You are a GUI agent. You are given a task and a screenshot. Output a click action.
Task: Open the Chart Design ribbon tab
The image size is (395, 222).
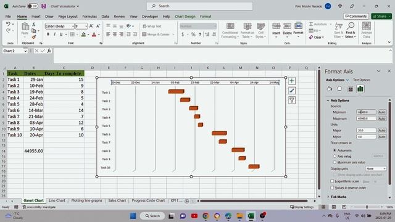click(185, 17)
